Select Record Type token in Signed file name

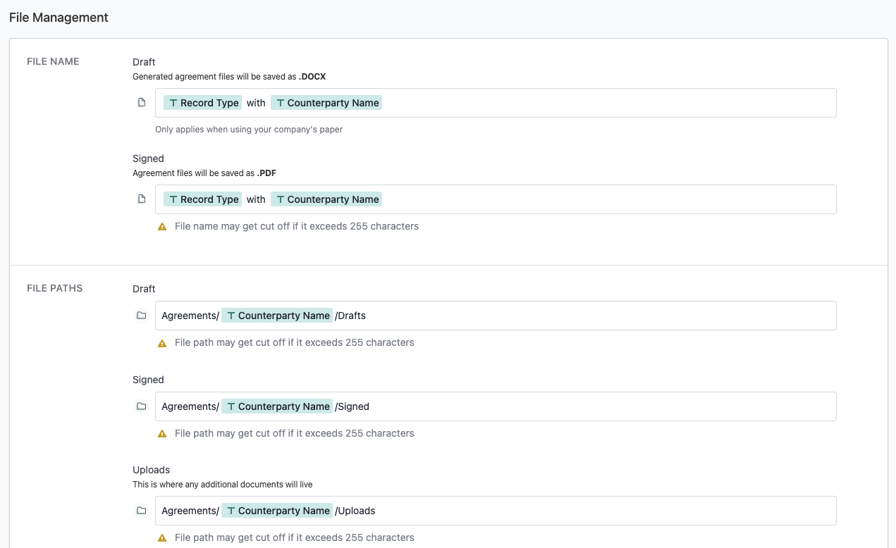coord(203,199)
